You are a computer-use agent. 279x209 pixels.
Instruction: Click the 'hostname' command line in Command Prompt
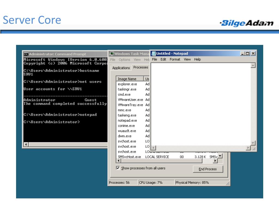click(61, 70)
